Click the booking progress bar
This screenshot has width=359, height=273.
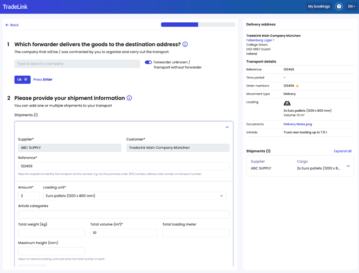(198, 25)
